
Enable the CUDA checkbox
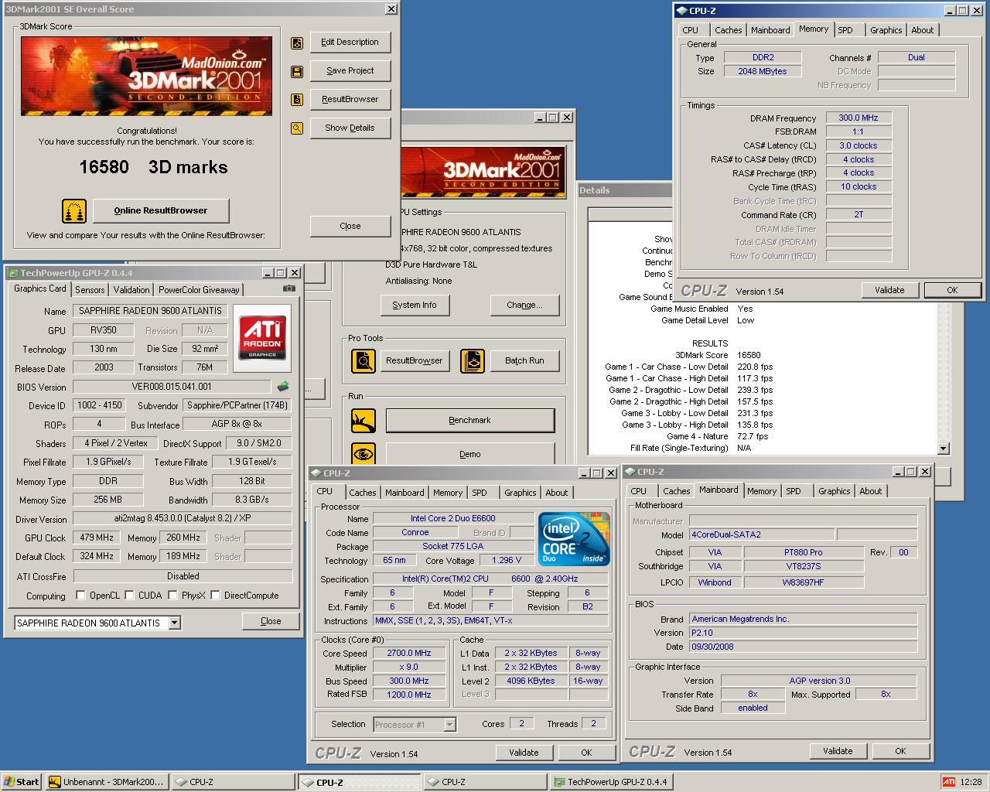click(x=129, y=596)
